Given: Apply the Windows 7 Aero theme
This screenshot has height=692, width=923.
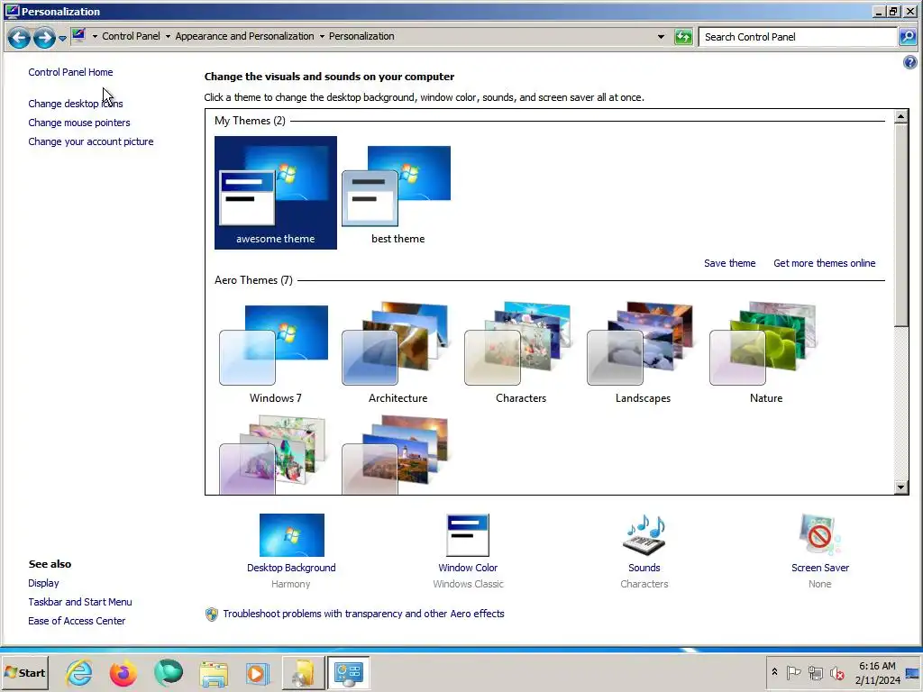Looking at the screenshot, I should (276, 352).
